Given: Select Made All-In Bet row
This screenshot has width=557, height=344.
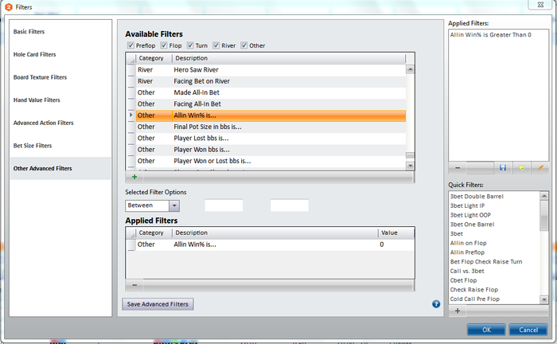Looking at the screenshot, I should click(x=271, y=92).
